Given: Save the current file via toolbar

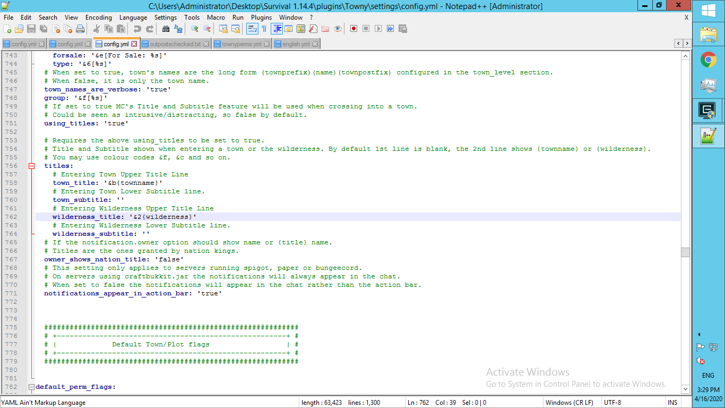Looking at the screenshot, I should (x=31, y=29).
